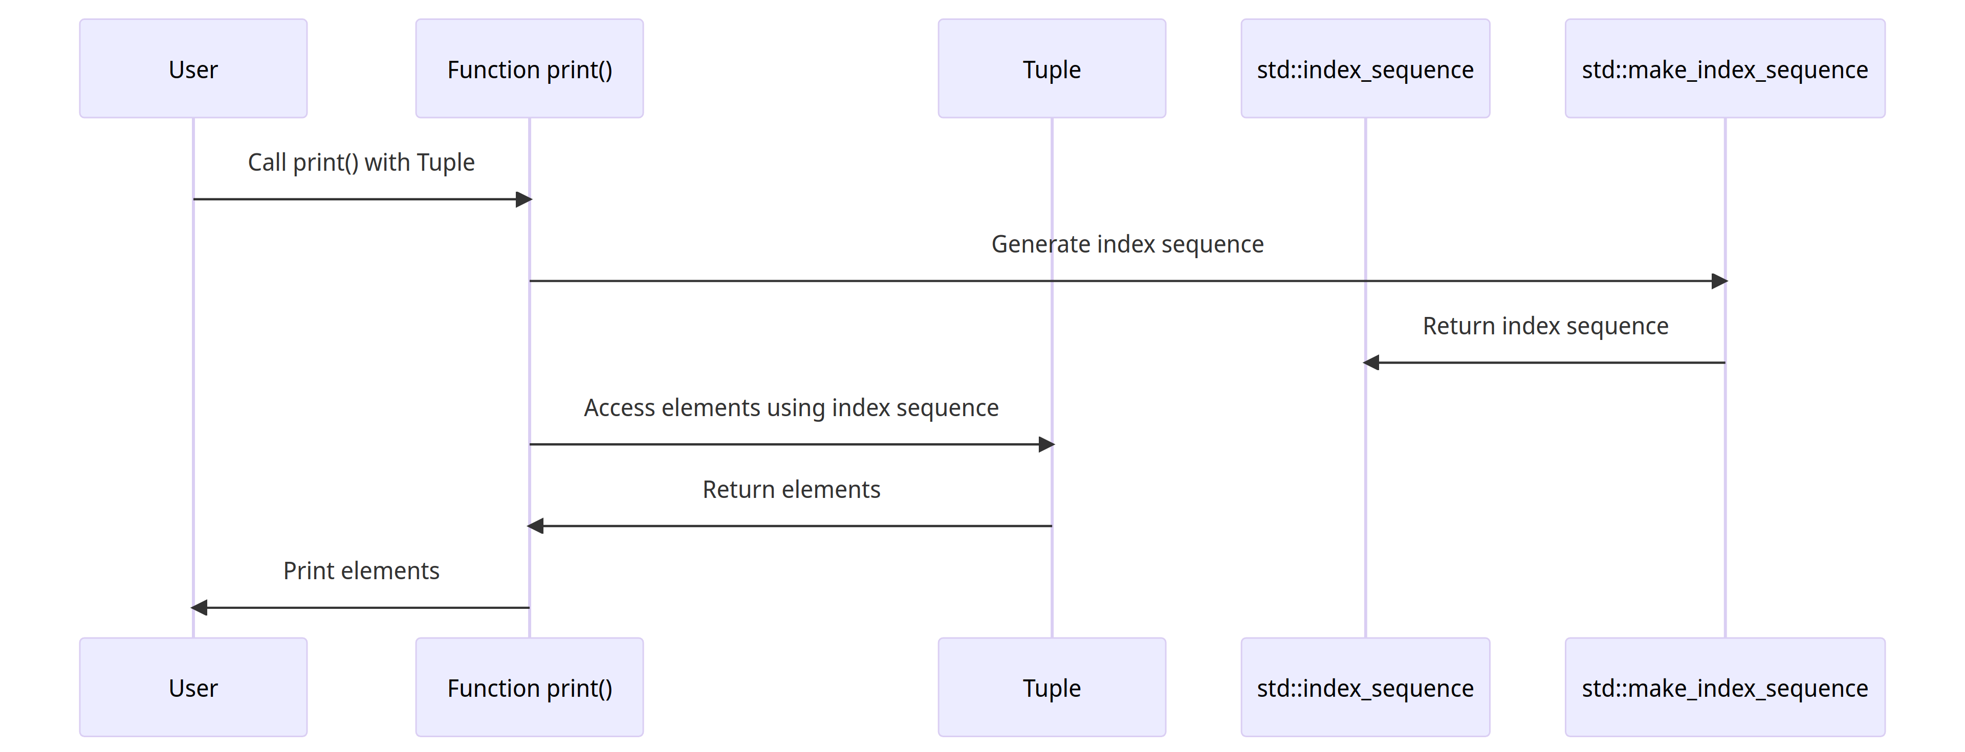Click the arrowhead of the Return index sequence arrow
The height and width of the screenshot is (752, 1965).
click(1371, 362)
